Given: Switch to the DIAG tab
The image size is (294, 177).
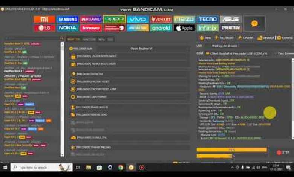Looking at the screenshot, I should click(110, 40).
